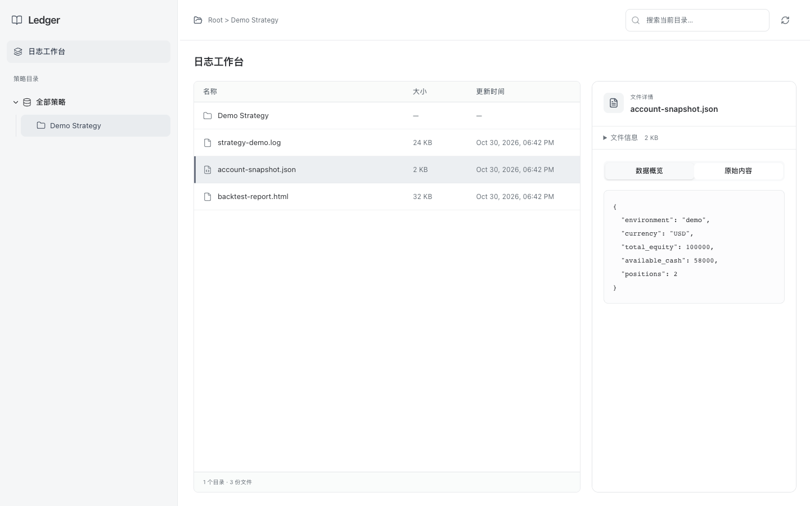Click the layers icon beside 日志工作台

pyautogui.click(x=18, y=52)
